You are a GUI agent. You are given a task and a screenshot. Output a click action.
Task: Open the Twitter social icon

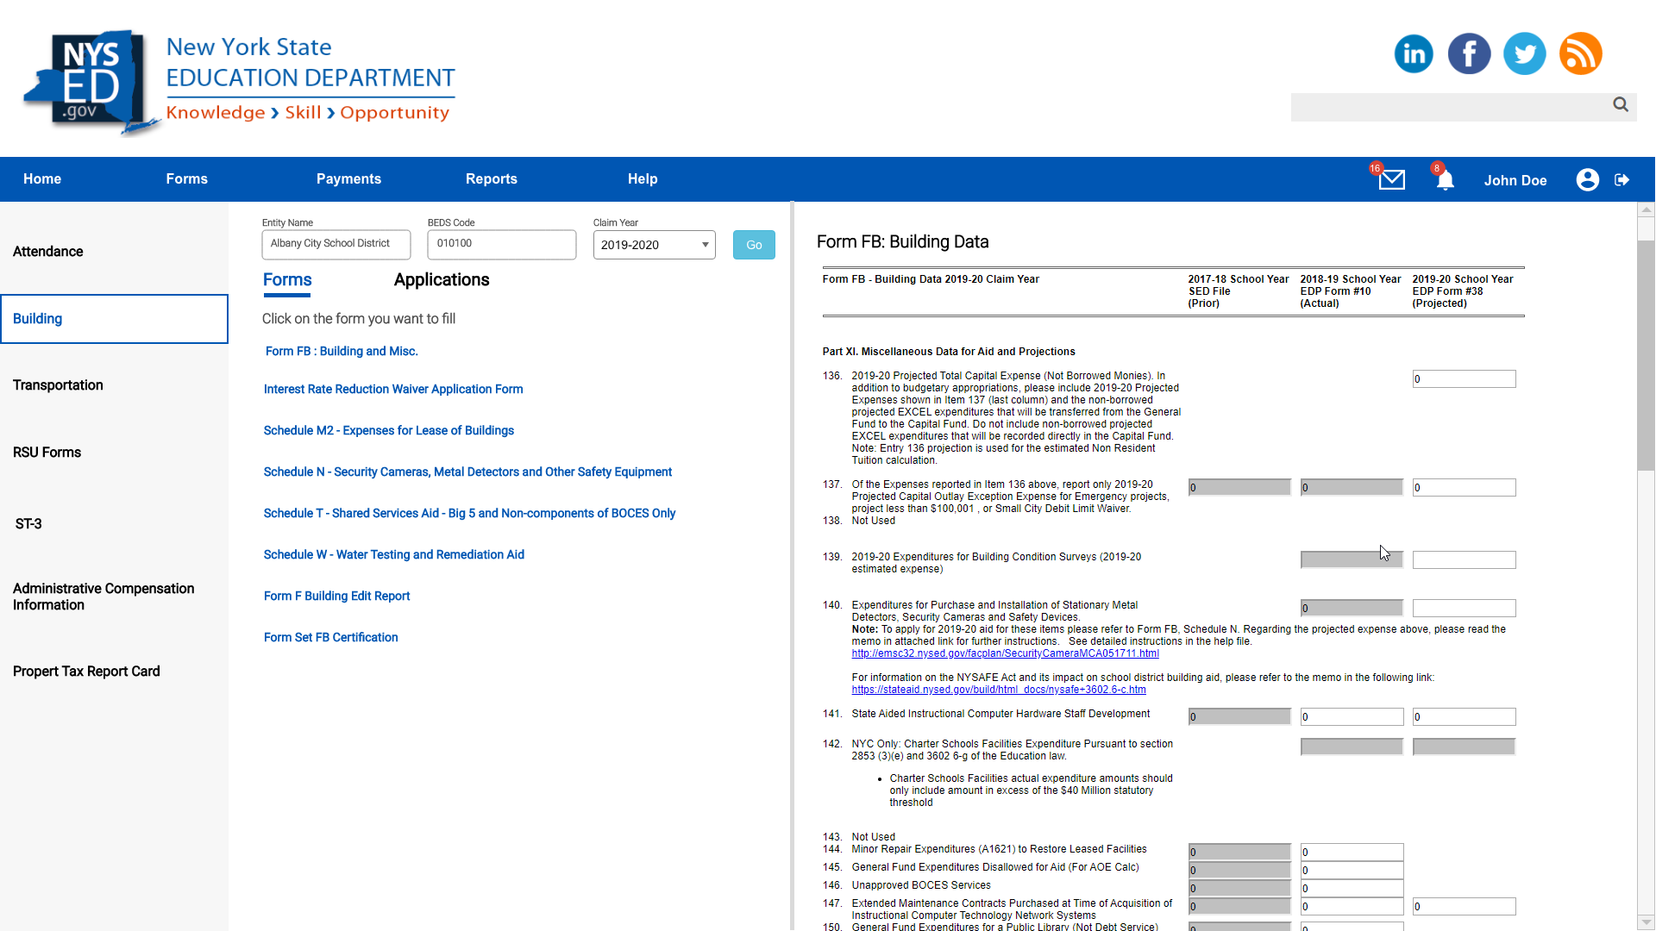pyautogui.click(x=1524, y=54)
